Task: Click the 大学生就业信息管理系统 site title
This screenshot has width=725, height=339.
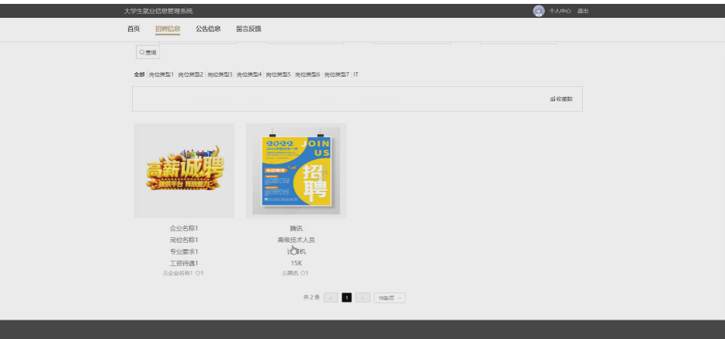Action: coord(158,11)
